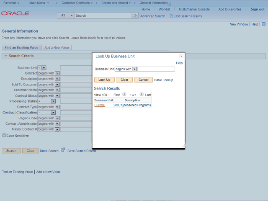Click the View 100 link in results
Image resolution: width=268 pixels, height=201 pixels.
tap(100, 95)
